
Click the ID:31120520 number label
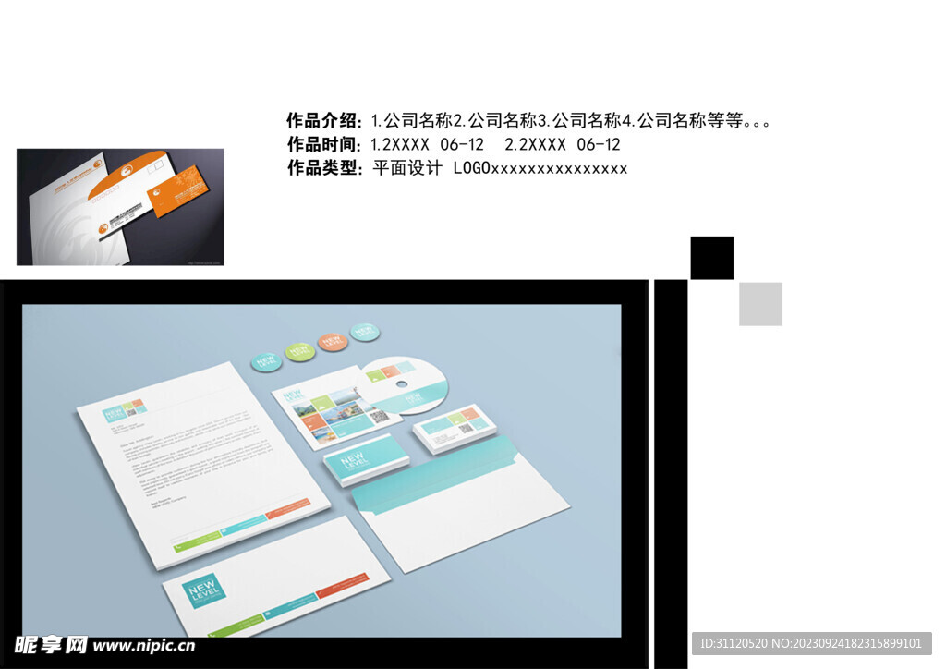pyautogui.click(x=811, y=644)
